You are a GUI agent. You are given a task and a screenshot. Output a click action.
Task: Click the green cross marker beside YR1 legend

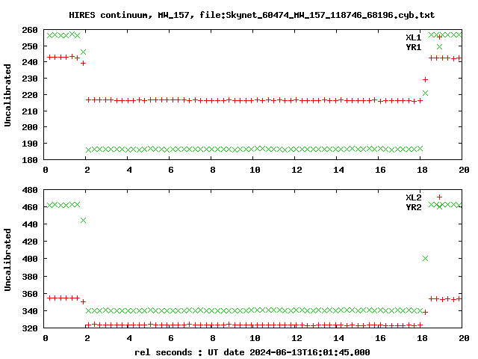439,46
